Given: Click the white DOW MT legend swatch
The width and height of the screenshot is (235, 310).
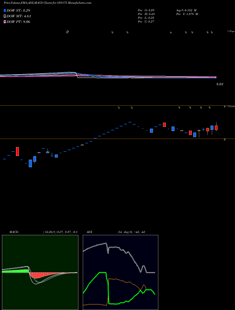Looking at the screenshot, I should [x=5, y=16].
